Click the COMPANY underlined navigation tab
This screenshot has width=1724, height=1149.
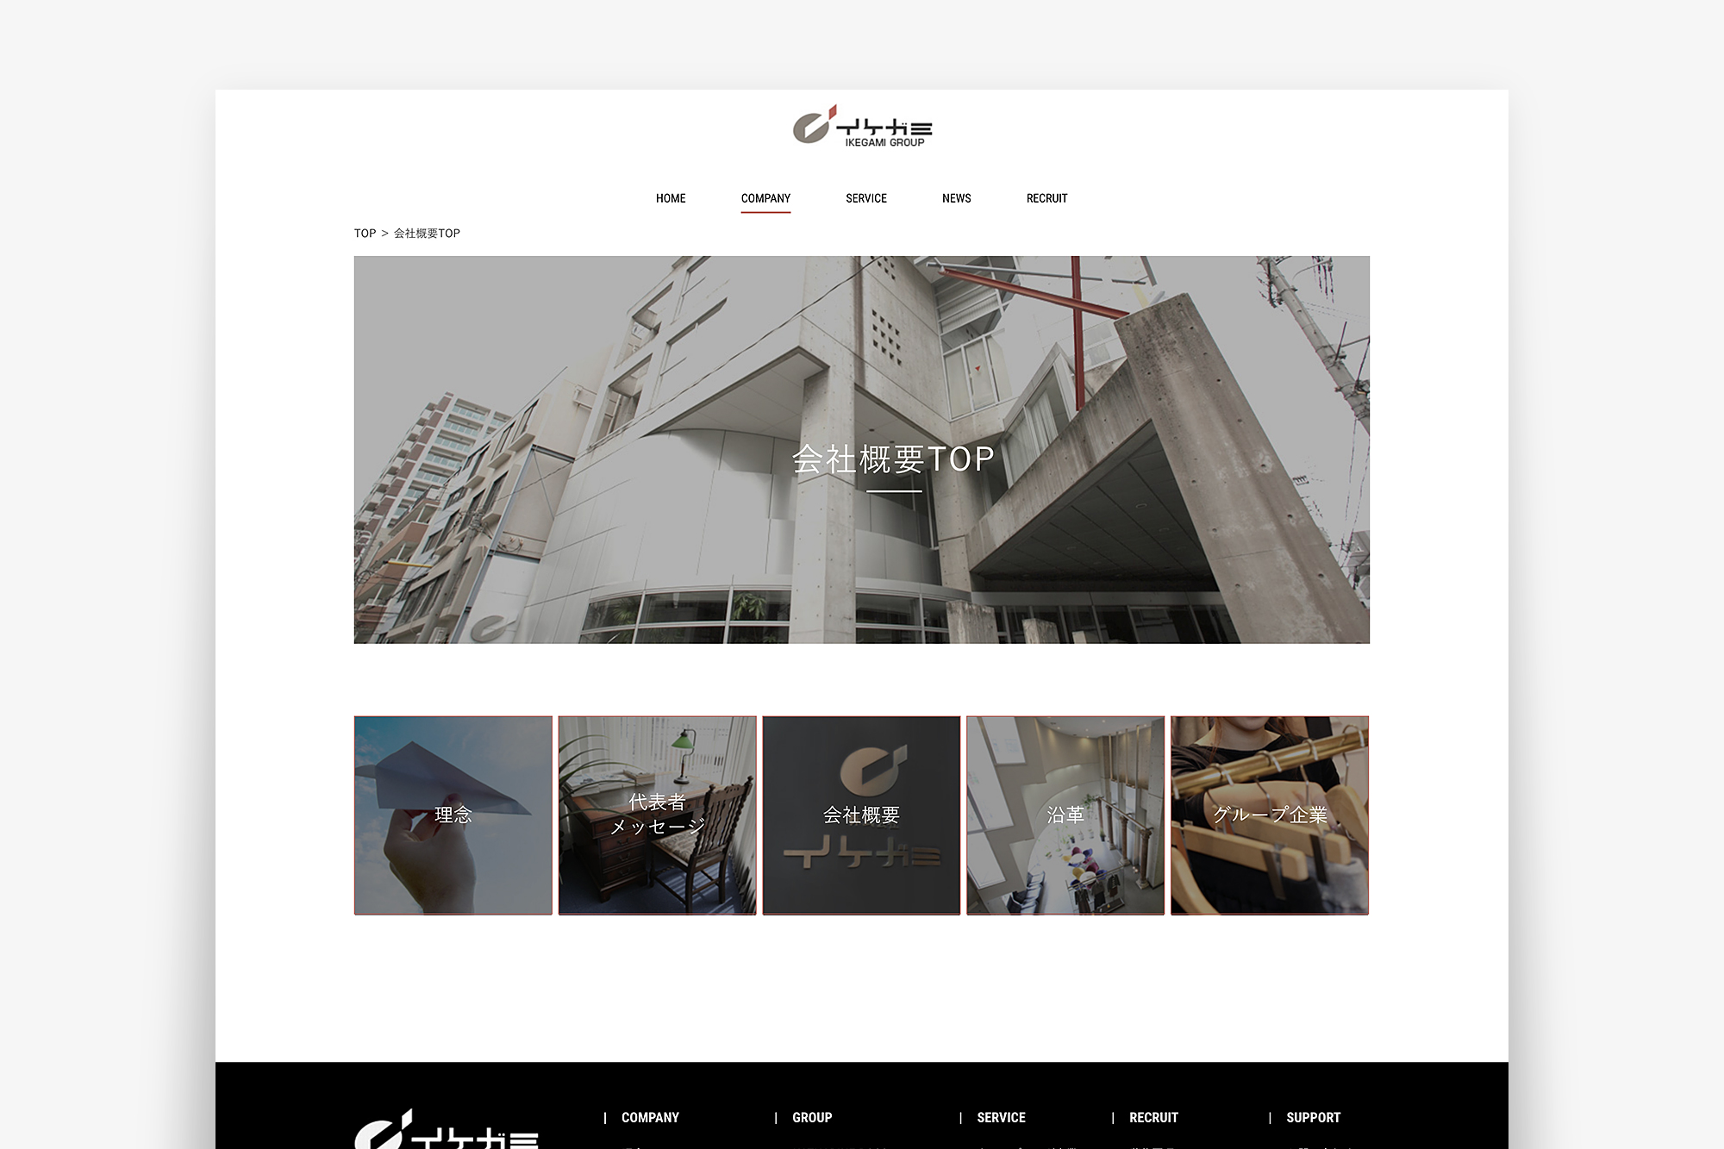click(765, 197)
